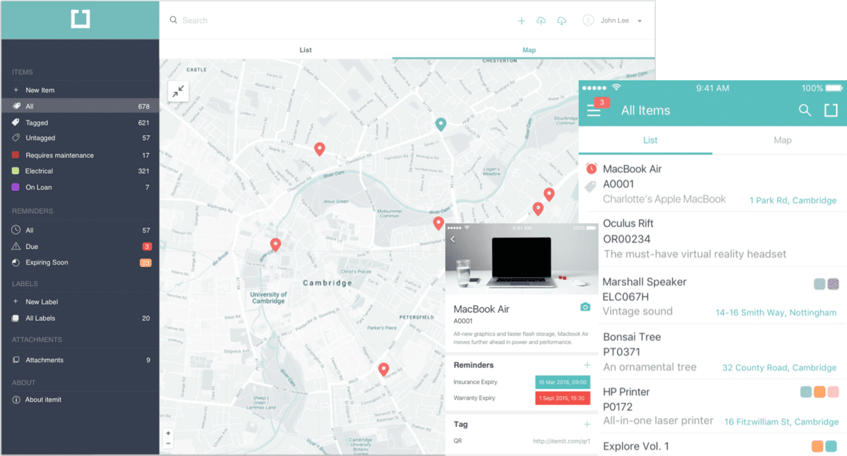The image size is (847, 456).
Task: Click the plus icon in top toolbar
Action: click(x=522, y=21)
